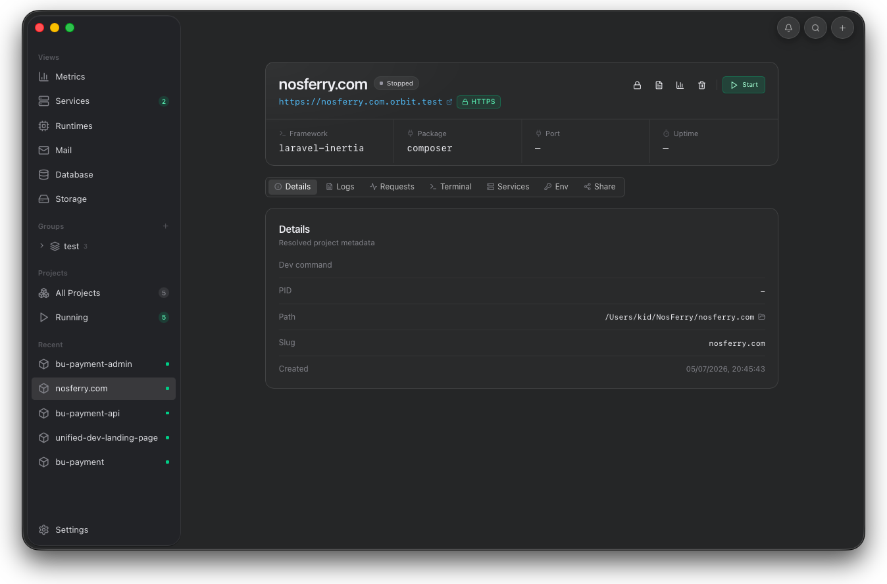Open the Runtimes view
Screen dimensions: 887x584
(x=104, y=126)
